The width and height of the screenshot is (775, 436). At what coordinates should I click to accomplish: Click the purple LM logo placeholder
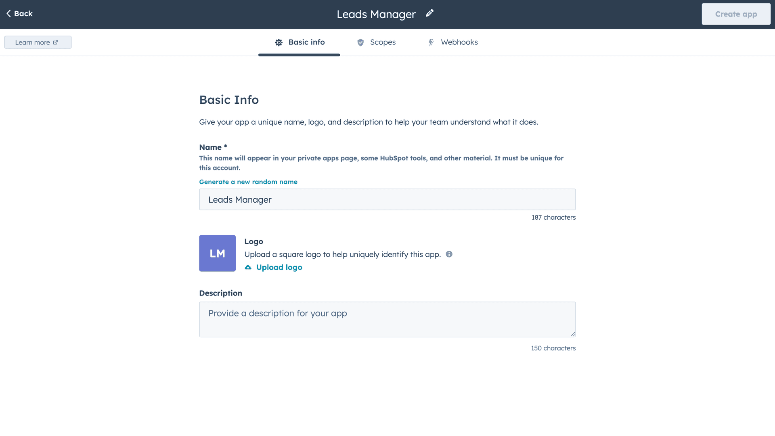coord(217,253)
